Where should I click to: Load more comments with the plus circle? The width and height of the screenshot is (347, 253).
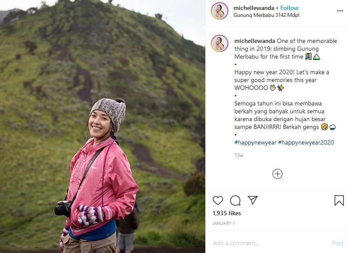pos(277,174)
